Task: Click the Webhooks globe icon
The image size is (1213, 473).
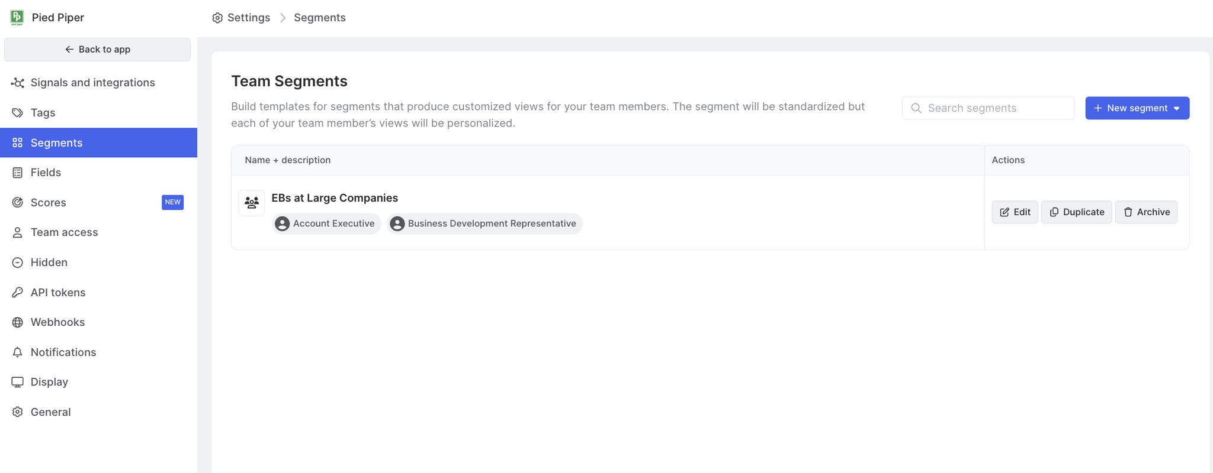Action: [x=18, y=322]
